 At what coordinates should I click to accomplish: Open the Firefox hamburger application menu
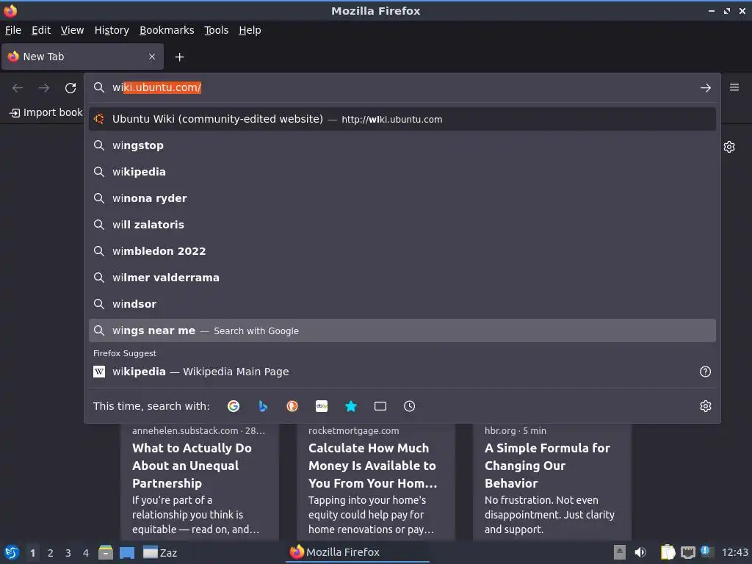point(734,87)
